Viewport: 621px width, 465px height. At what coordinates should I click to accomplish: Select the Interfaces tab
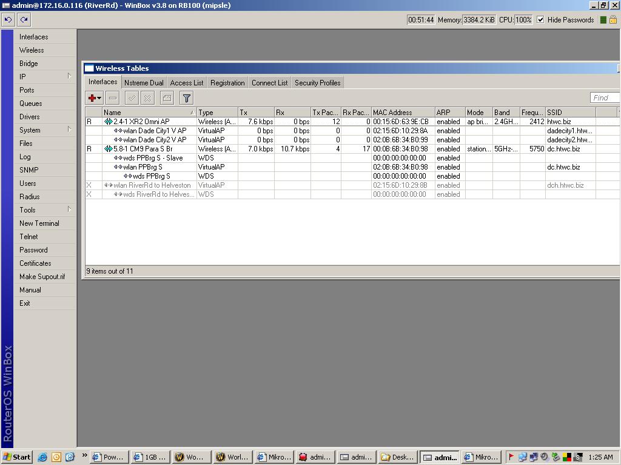tap(102, 82)
